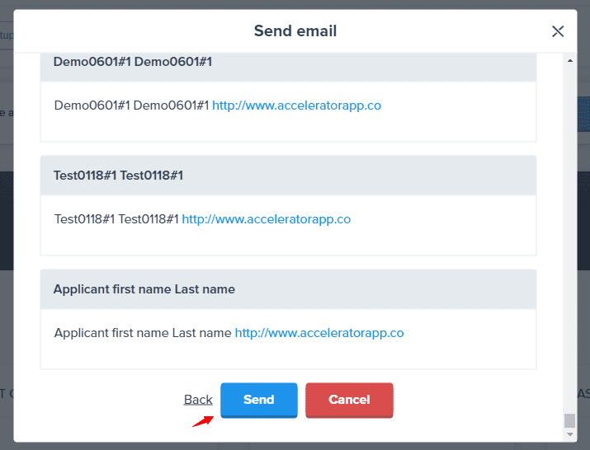Click the Test0118#1 email body text
This screenshot has height=450, width=590.
click(116, 219)
